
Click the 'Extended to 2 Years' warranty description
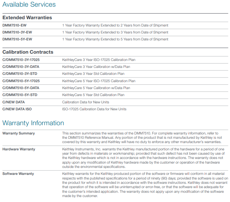click(x=115, y=25)
